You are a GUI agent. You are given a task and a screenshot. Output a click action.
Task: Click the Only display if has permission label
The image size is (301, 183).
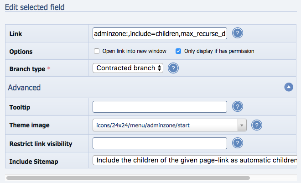pyautogui.click(x=219, y=51)
